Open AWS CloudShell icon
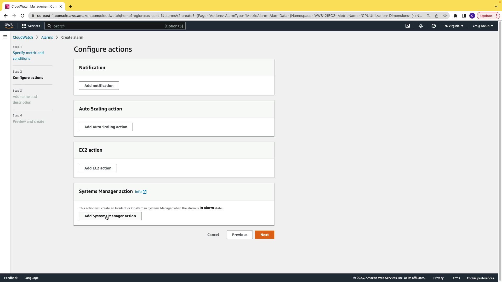This screenshot has width=502, height=282. 408,26
